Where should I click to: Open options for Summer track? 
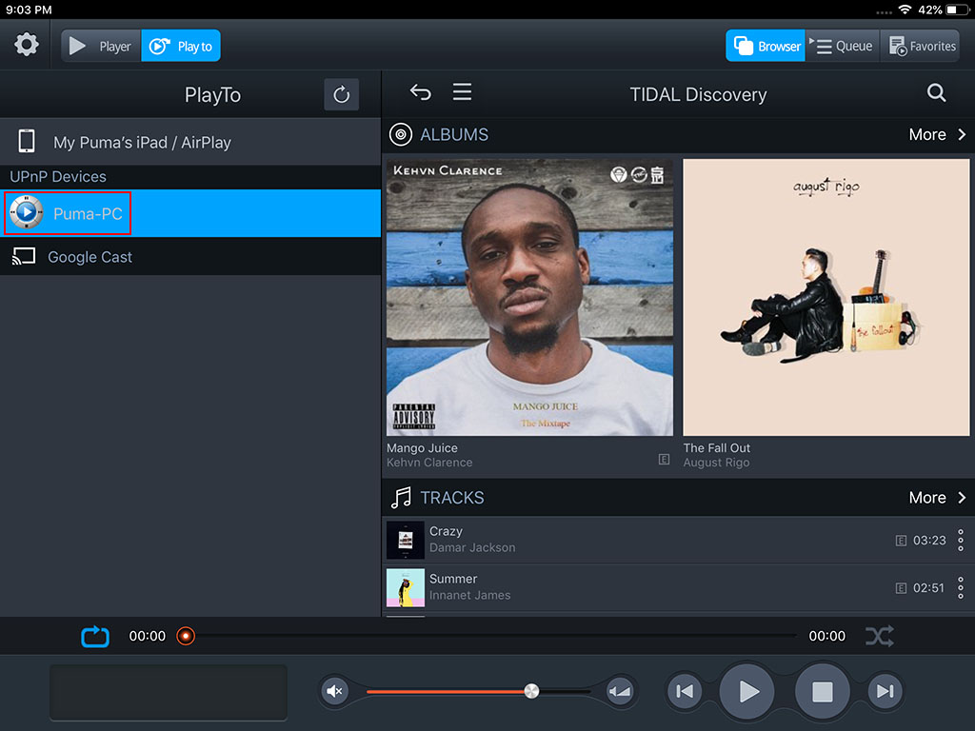point(961,587)
